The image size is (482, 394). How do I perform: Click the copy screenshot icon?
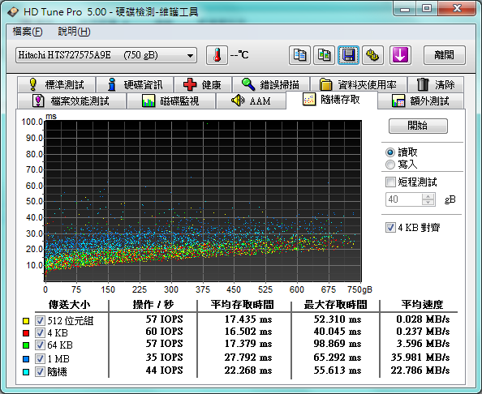click(x=324, y=55)
